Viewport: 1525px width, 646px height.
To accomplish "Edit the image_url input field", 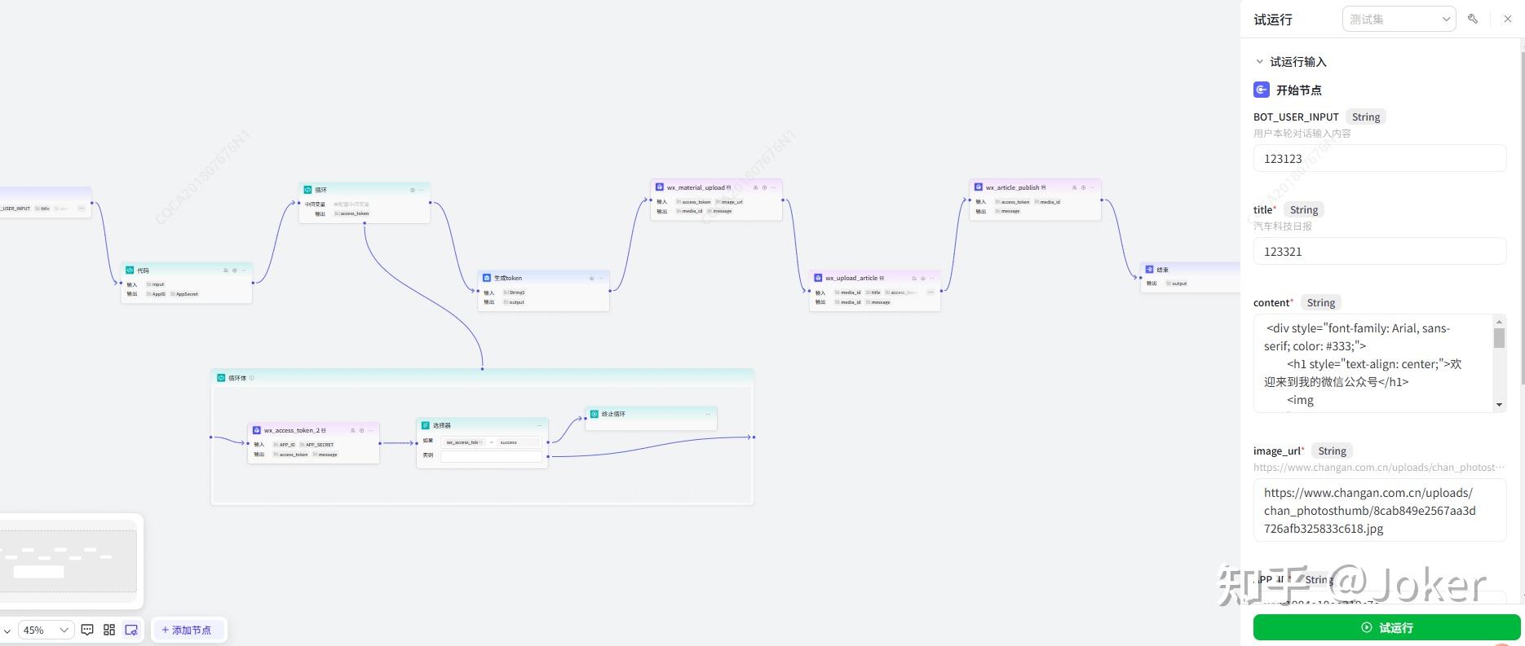I will [x=1379, y=510].
